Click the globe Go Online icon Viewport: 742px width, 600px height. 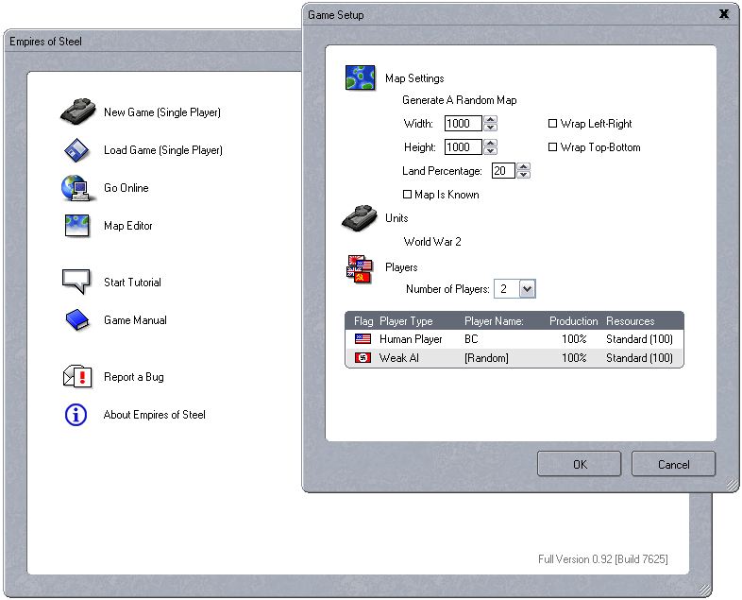pos(75,188)
